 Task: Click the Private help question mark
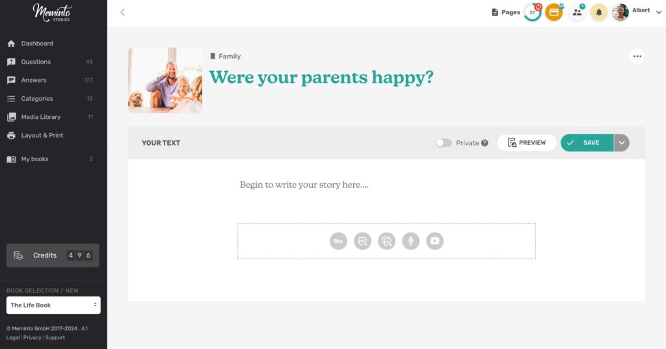(x=485, y=143)
